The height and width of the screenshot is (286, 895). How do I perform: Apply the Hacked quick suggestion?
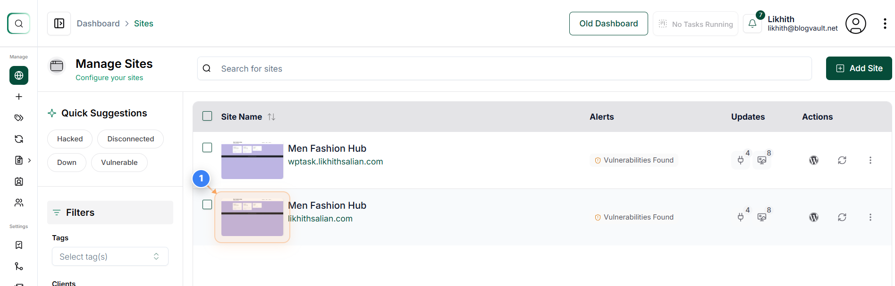pyautogui.click(x=70, y=139)
